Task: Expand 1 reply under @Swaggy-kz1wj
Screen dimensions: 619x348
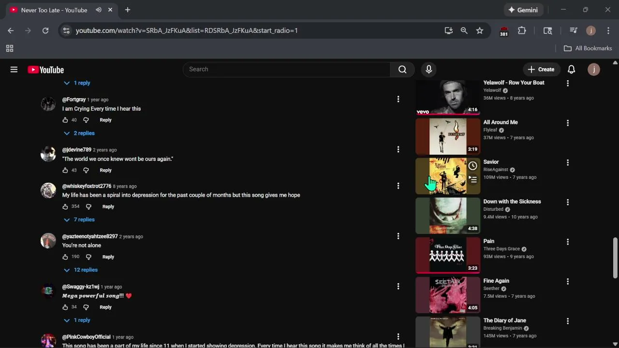Action: pyautogui.click(x=77, y=320)
